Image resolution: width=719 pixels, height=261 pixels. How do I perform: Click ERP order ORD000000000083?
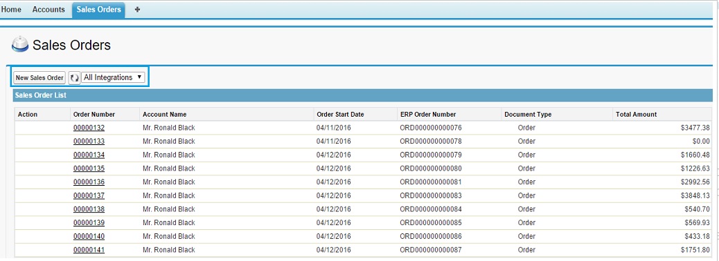(x=431, y=195)
